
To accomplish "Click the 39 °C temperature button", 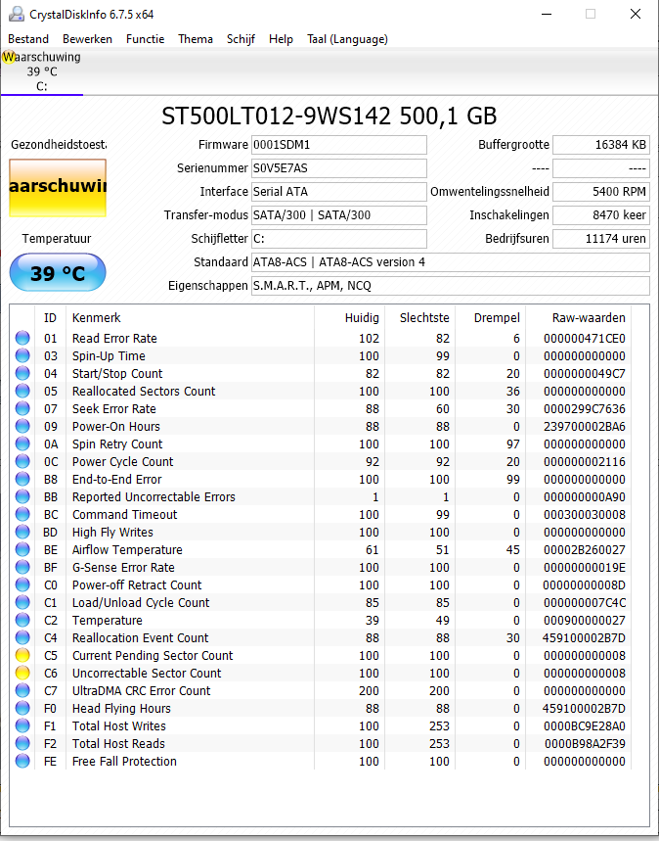I will coord(58,273).
